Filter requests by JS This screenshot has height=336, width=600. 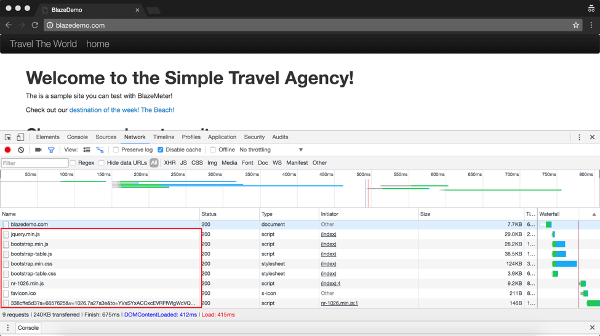click(x=183, y=162)
